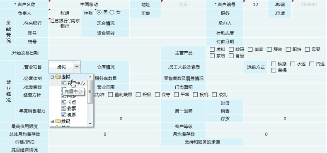Enable the 配饰 product checkbox
Screen dimensions: 327x153
pos(288,49)
